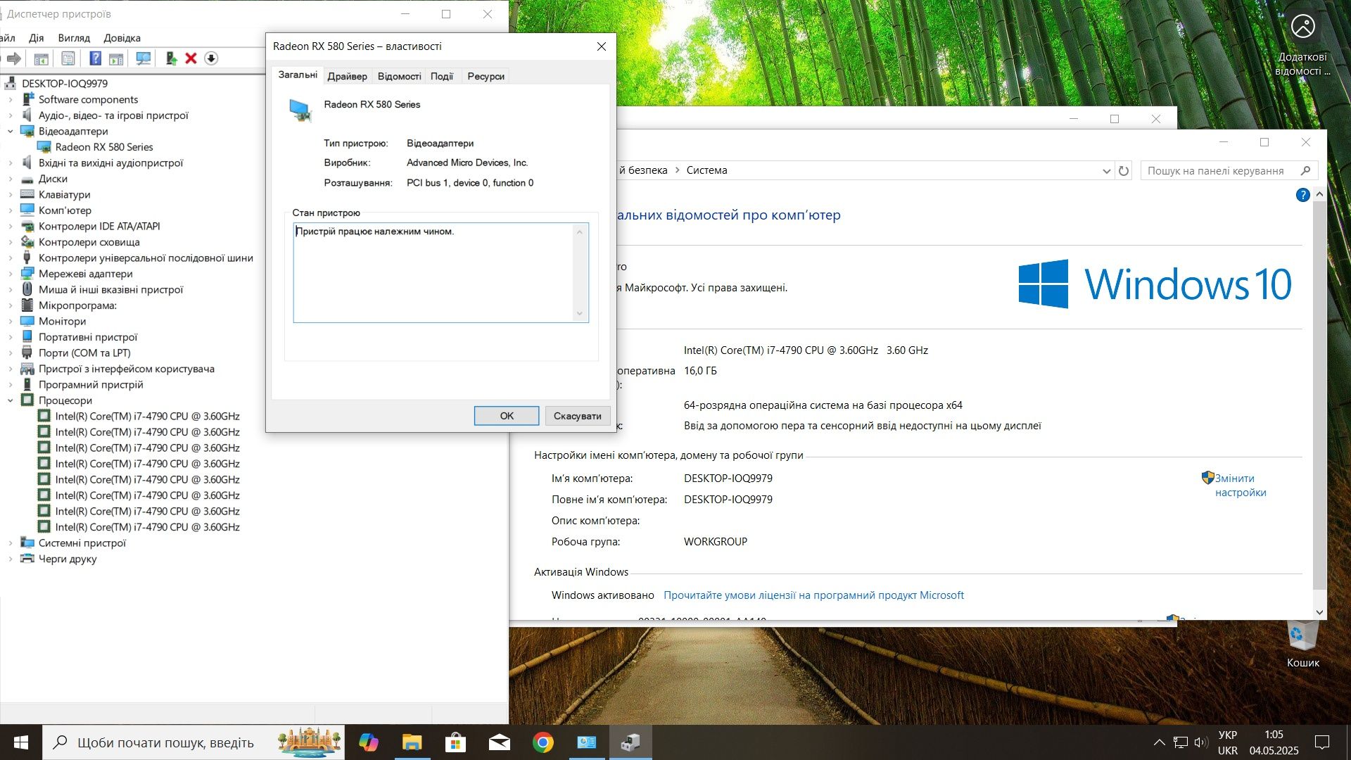
Task: Open the notification center icon
Action: pyautogui.click(x=1322, y=742)
